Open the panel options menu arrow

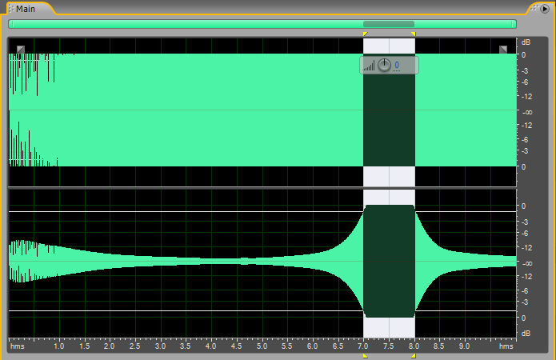[x=543, y=8]
